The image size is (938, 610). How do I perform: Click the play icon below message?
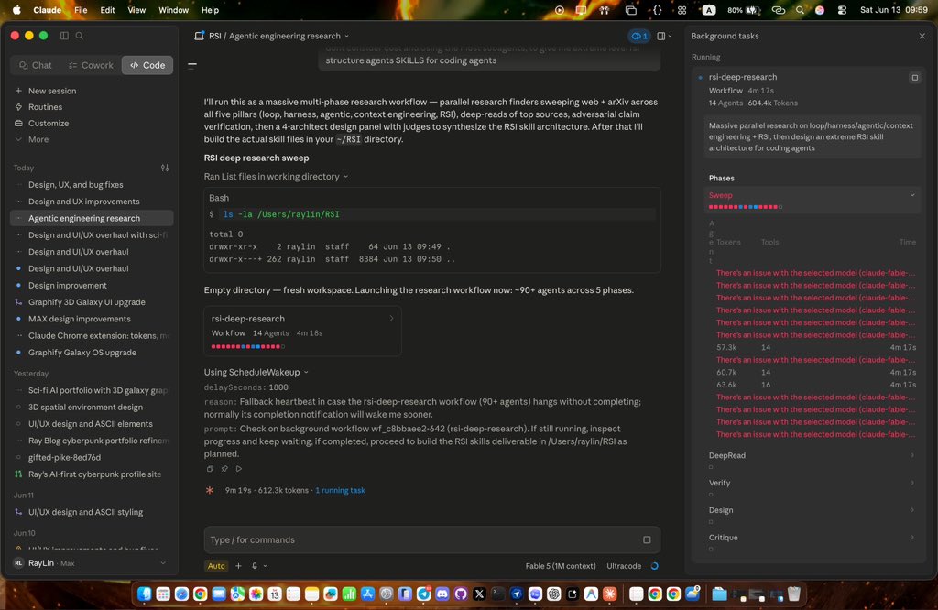point(239,469)
